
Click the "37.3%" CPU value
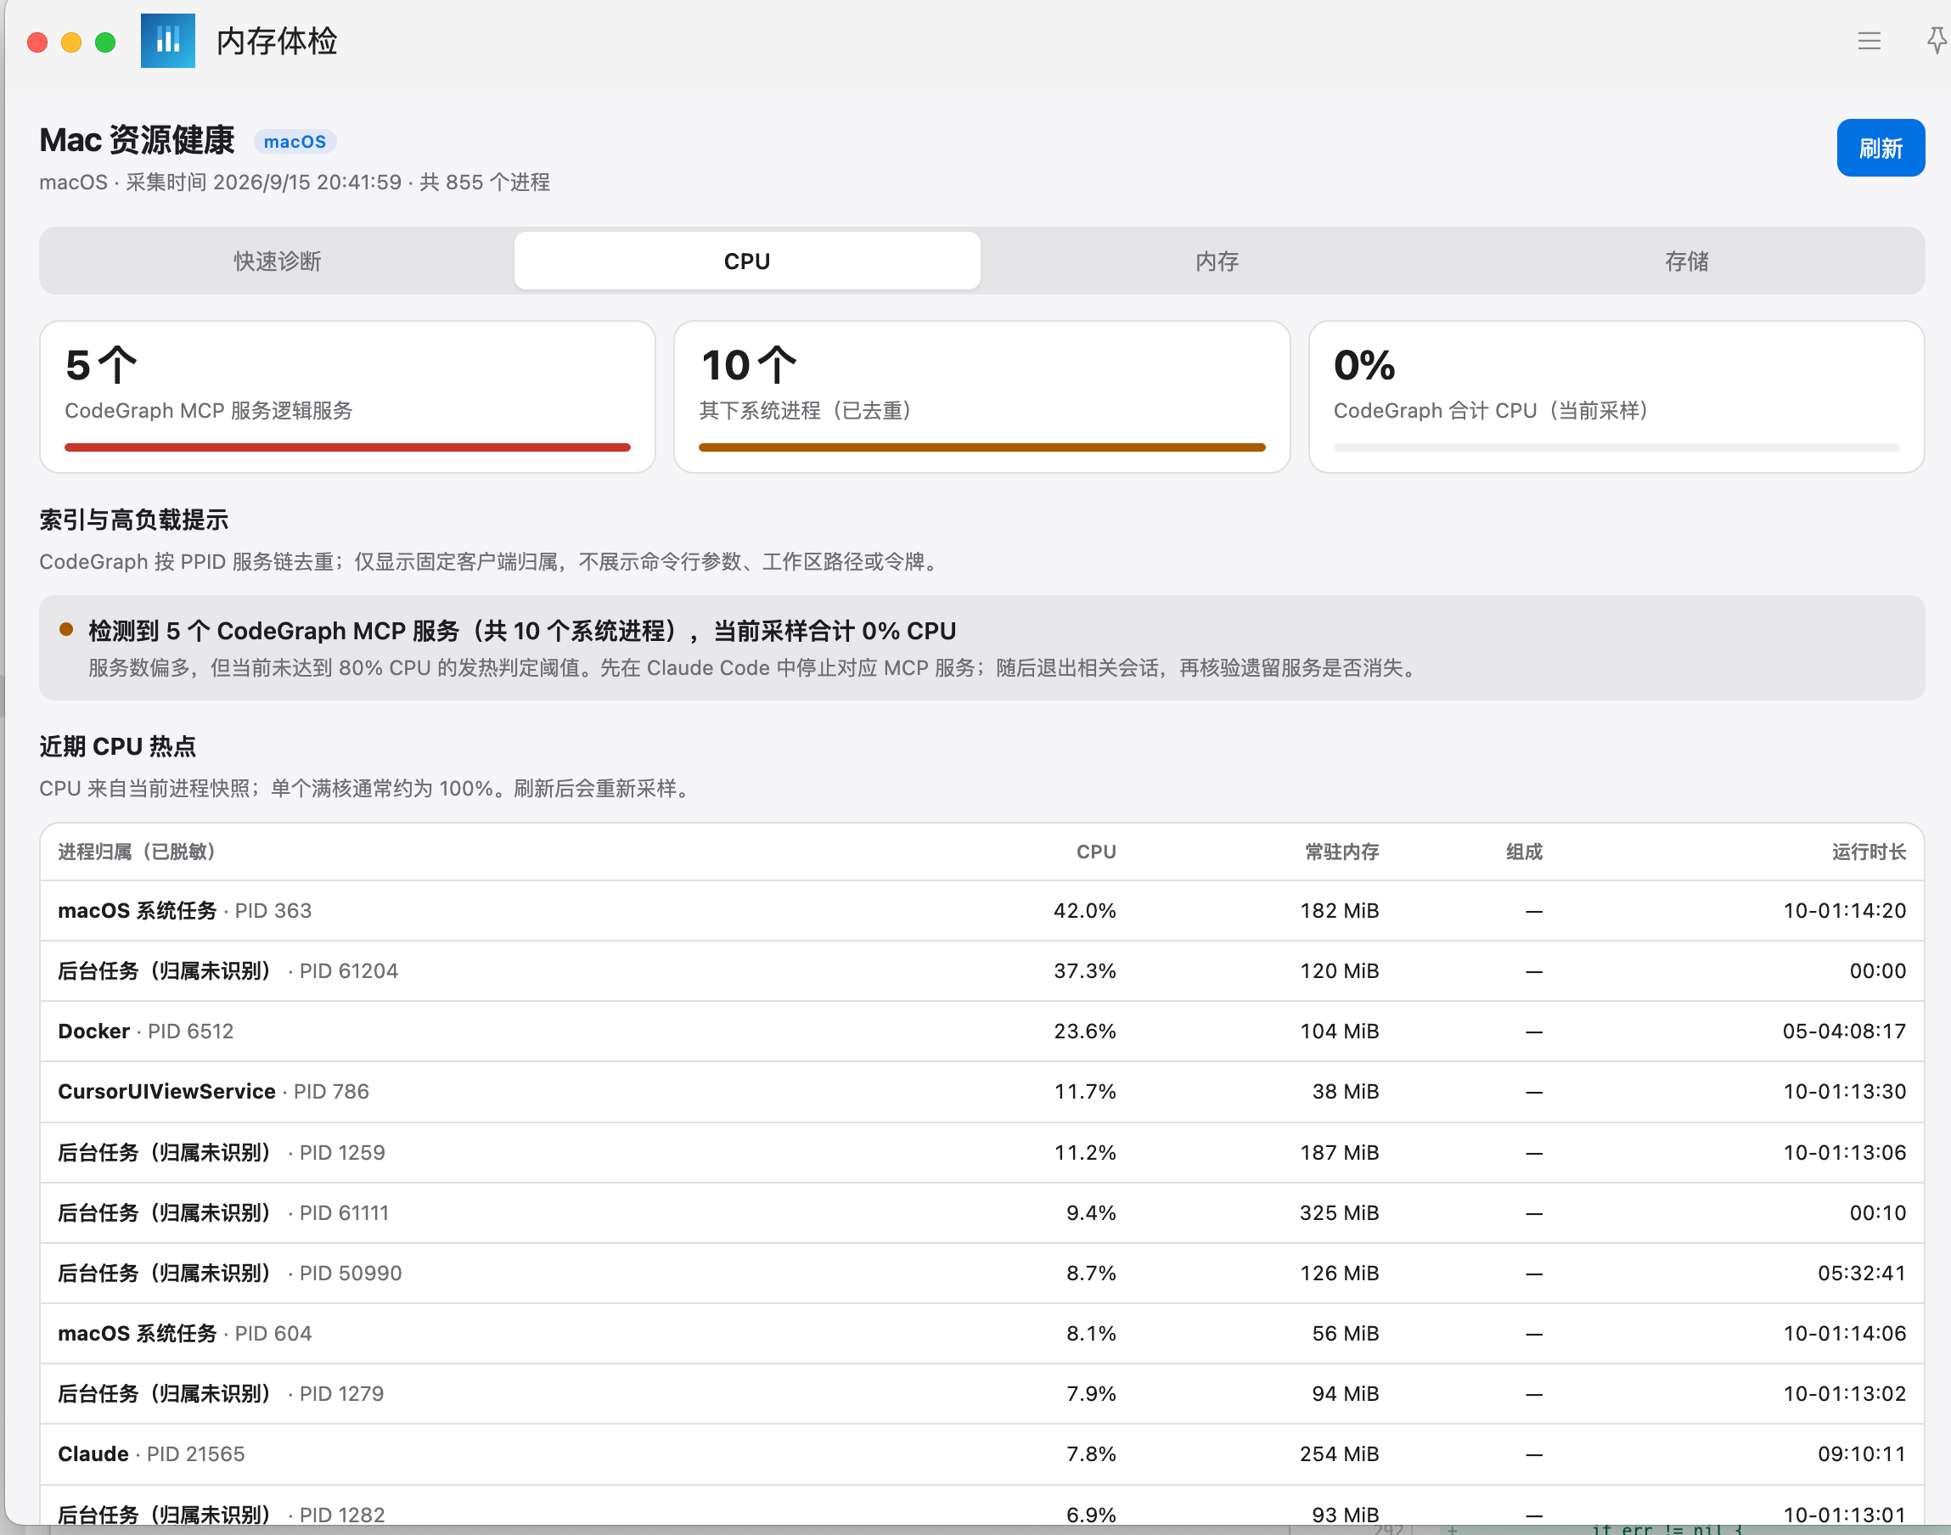pyautogui.click(x=1085, y=970)
